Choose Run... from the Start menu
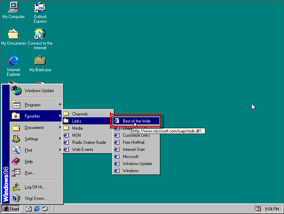Viewport: 284px width, 214px height. click(36, 173)
